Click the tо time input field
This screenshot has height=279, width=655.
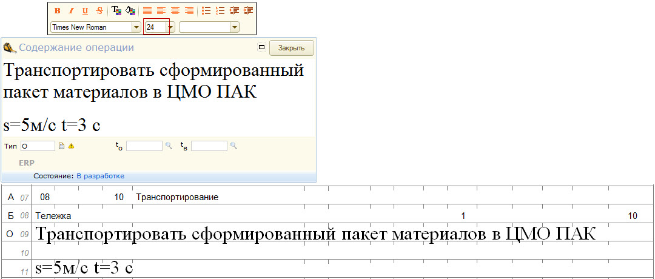point(144,146)
